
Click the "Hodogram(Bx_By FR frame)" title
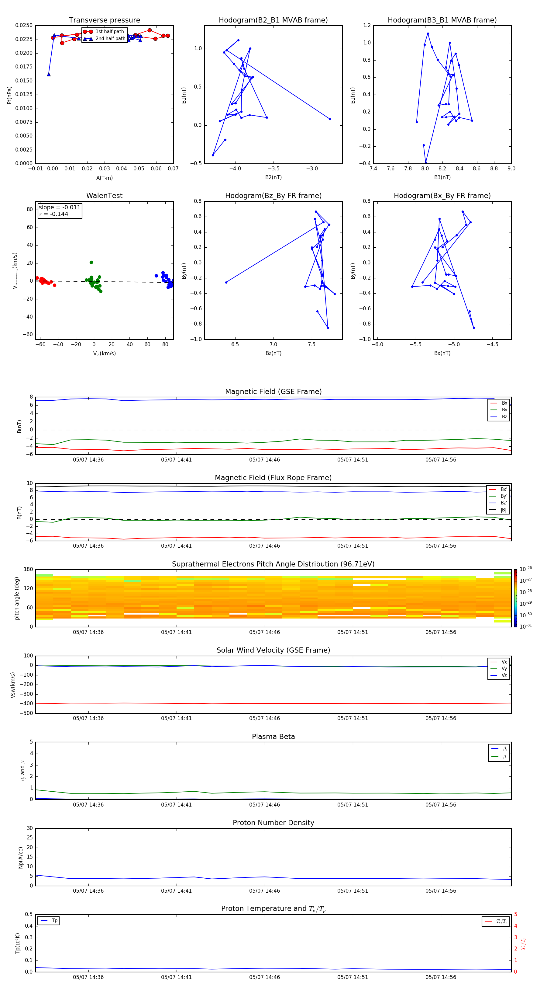(x=442, y=196)
